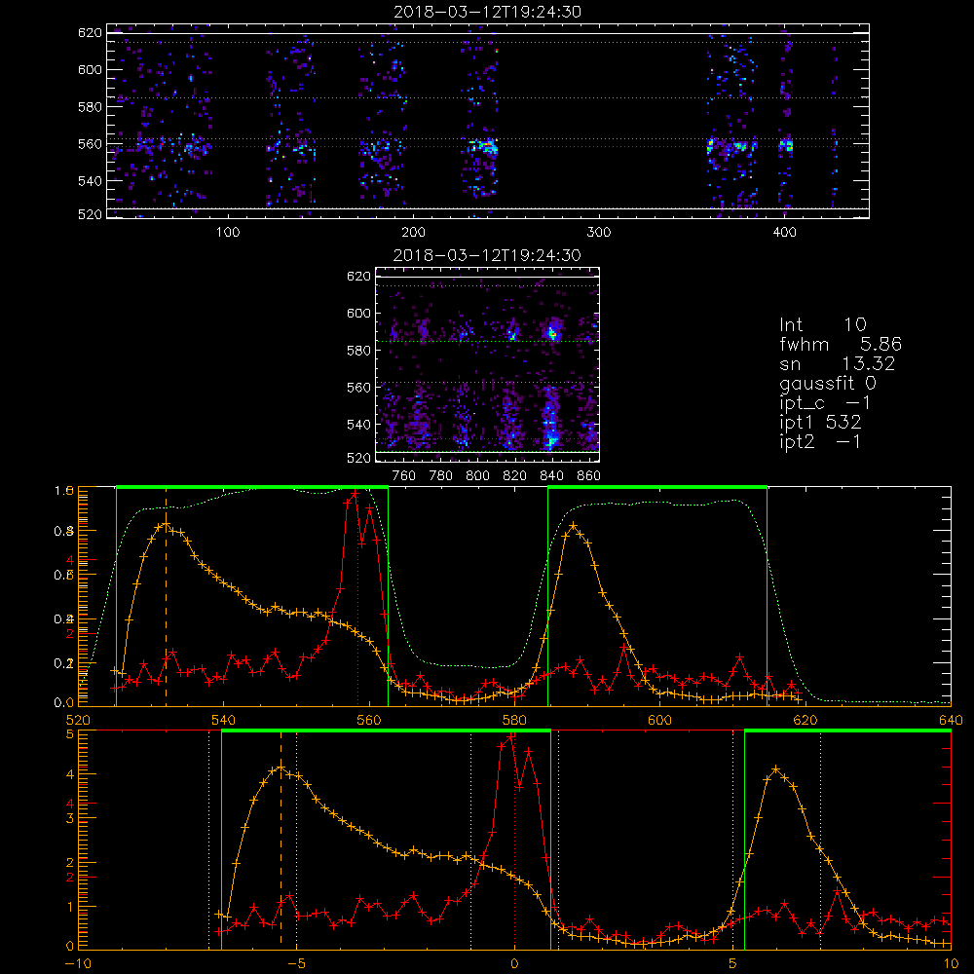The height and width of the screenshot is (974, 974).
Task: Pick the 'ipt2 -1' parameter line
Action: point(820,441)
